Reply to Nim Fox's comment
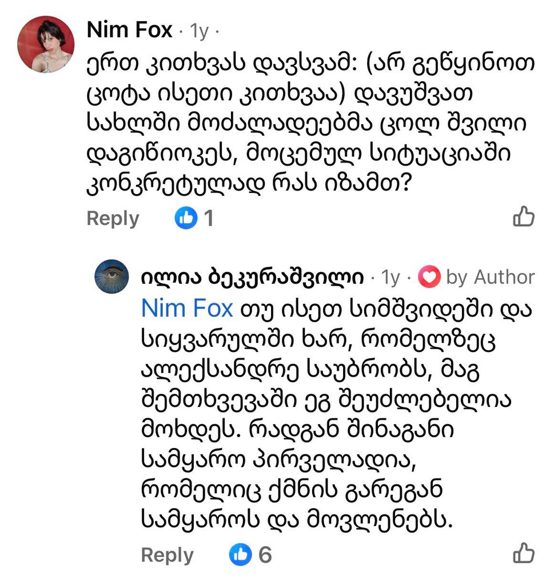This screenshot has height=586, width=558. tap(113, 218)
